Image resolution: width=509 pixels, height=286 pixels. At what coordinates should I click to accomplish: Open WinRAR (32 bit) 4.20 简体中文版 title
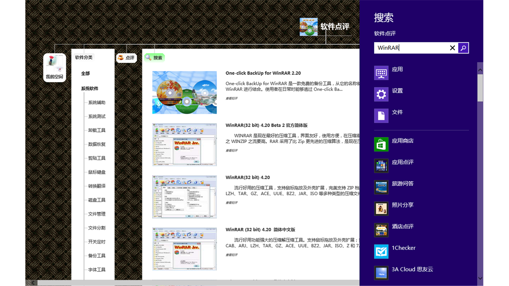260,230
